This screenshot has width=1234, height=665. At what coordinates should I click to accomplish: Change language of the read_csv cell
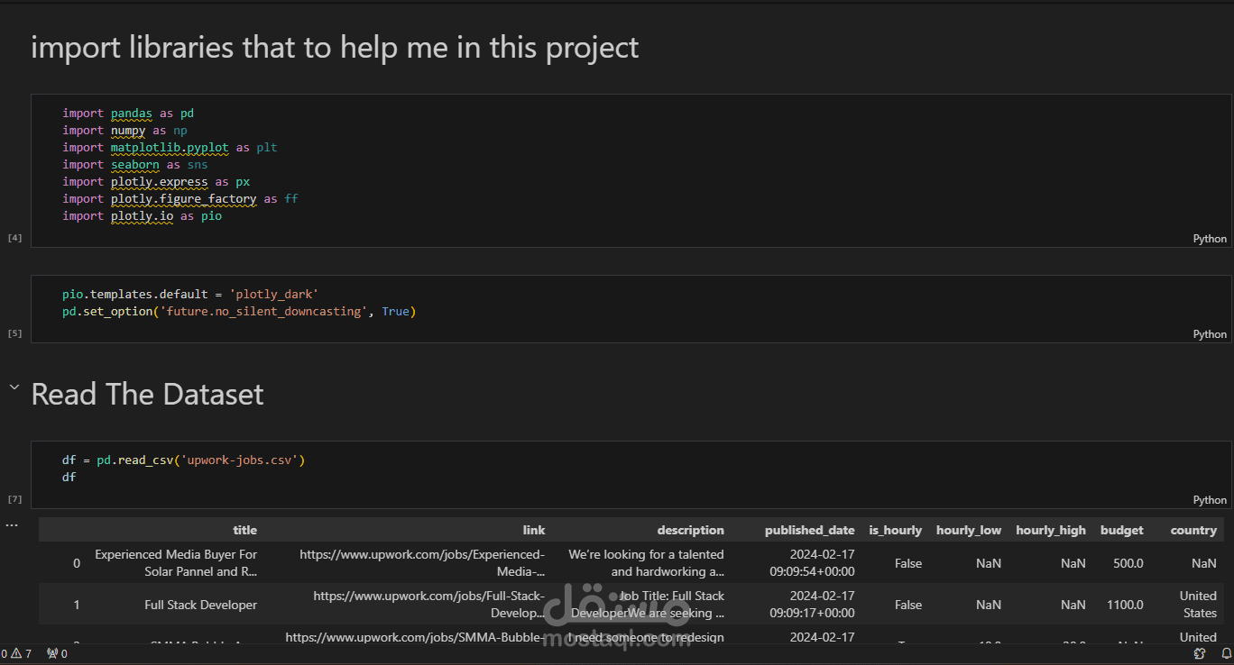click(x=1209, y=500)
